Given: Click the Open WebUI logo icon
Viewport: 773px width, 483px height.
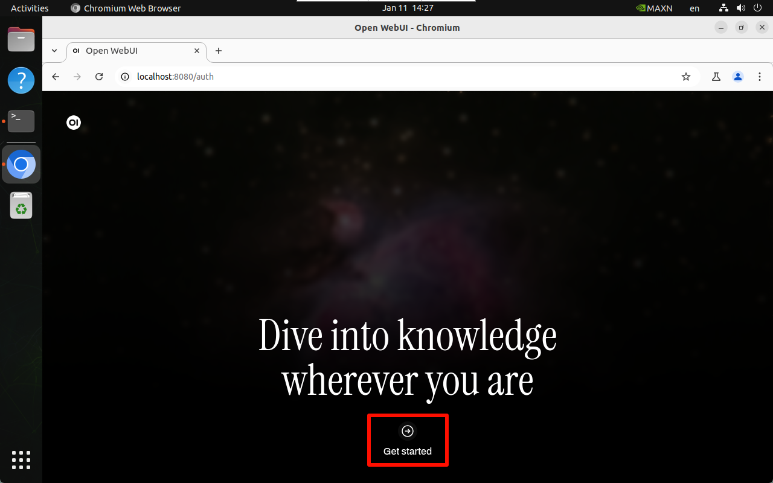Looking at the screenshot, I should click(x=74, y=122).
